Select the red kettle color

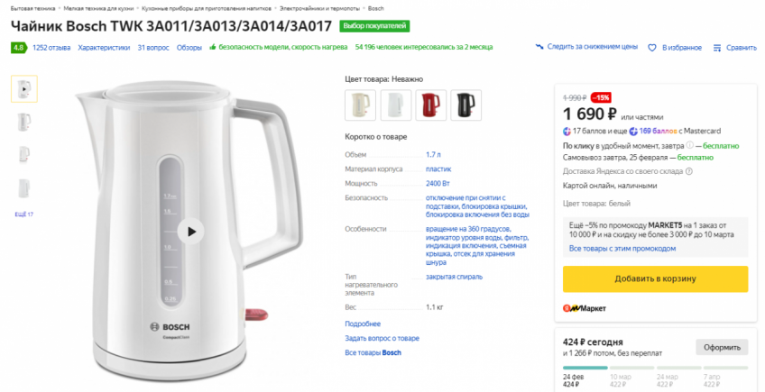(431, 105)
